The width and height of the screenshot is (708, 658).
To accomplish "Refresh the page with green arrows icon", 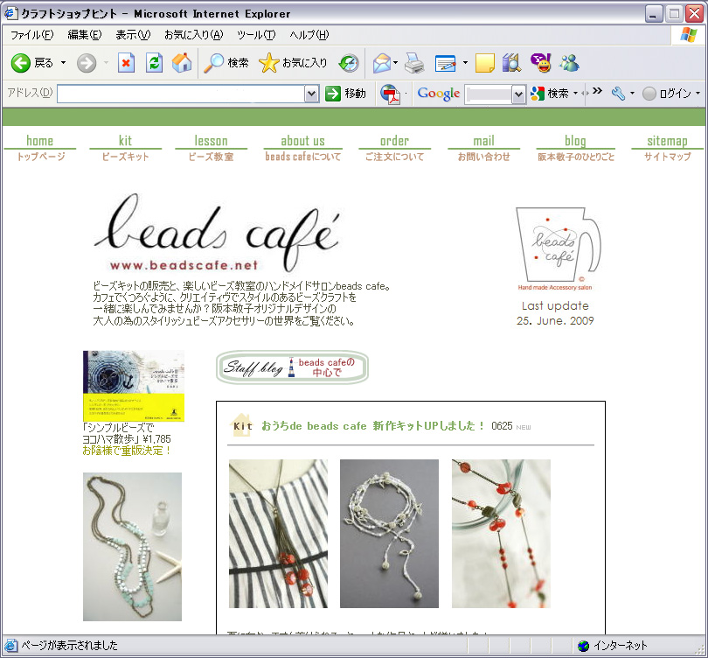I will point(154,63).
